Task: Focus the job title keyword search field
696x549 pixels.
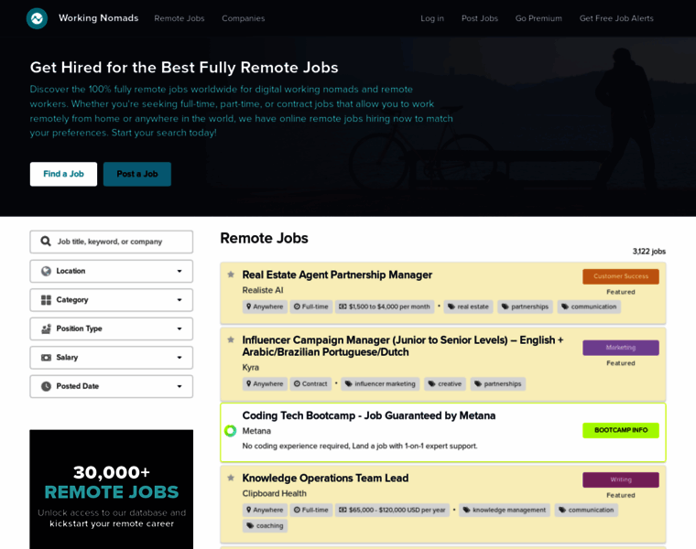Action: (x=112, y=242)
